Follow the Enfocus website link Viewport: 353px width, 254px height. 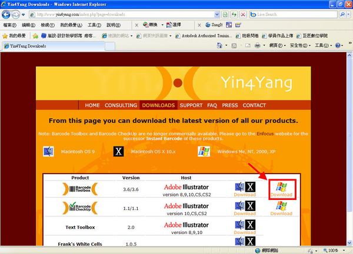point(265,133)
